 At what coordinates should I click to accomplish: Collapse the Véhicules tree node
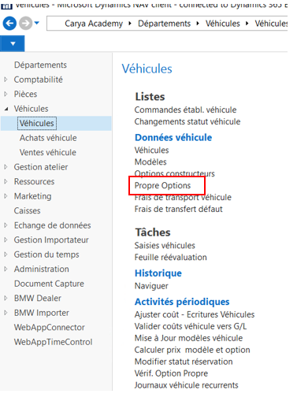click(6, 109)
